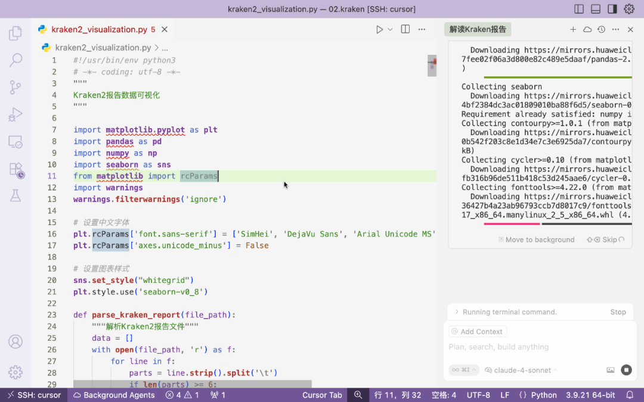Open the Run and Debug view
Image resolution: width=644 pixels, height=402 pixels.
point(15,114)
